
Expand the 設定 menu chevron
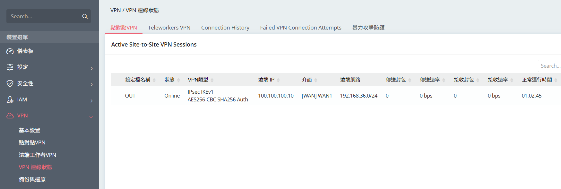click(x=91, y=68)
